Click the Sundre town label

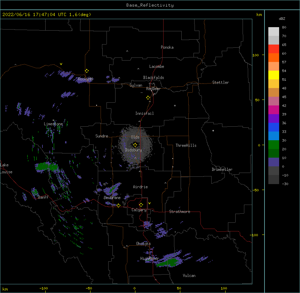[x=102, y=136]
